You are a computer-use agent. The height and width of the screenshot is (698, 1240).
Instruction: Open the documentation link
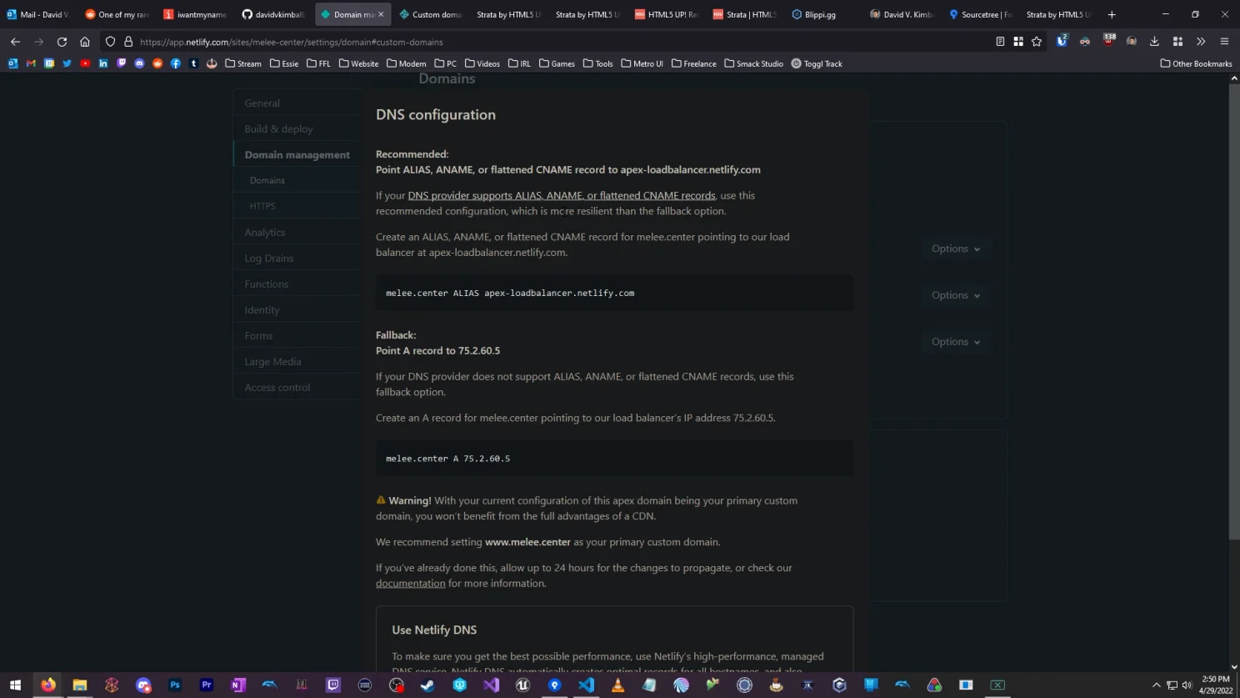coord(410,583)
